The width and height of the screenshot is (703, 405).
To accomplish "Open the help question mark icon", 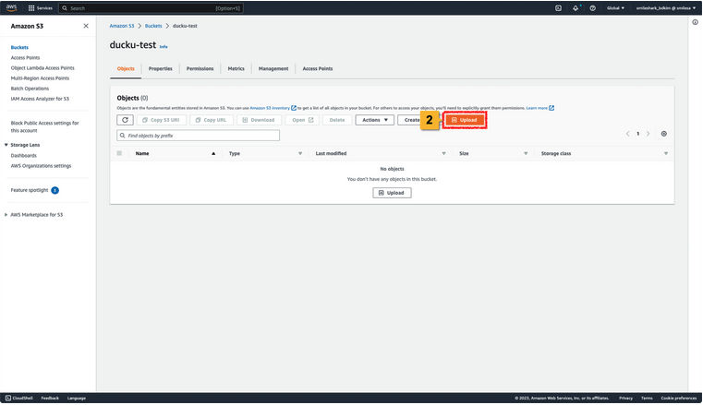I will point(592,7).
